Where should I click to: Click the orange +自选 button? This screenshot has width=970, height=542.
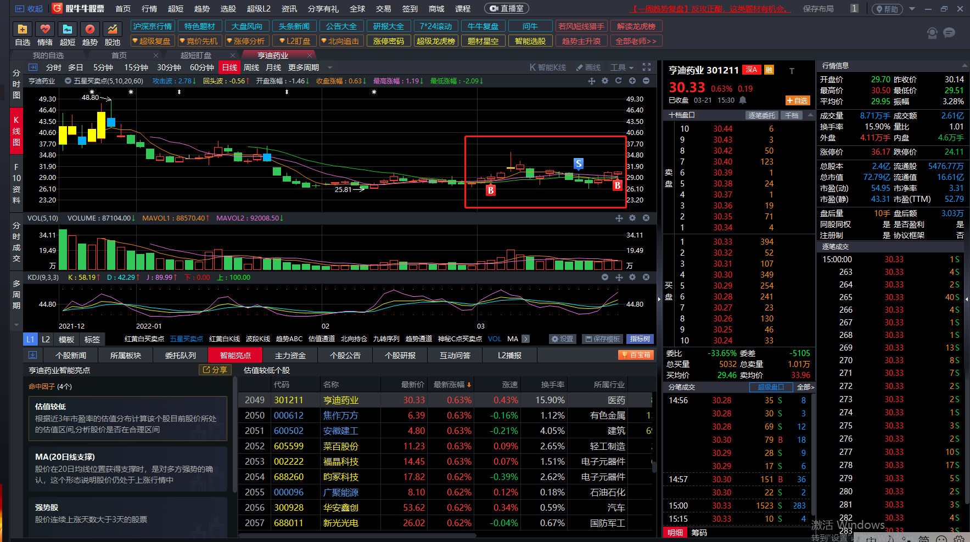click(x=797, y=100)
